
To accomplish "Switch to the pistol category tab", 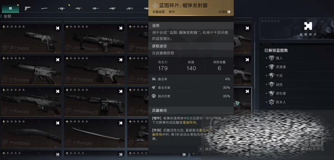I will point(27,9).
